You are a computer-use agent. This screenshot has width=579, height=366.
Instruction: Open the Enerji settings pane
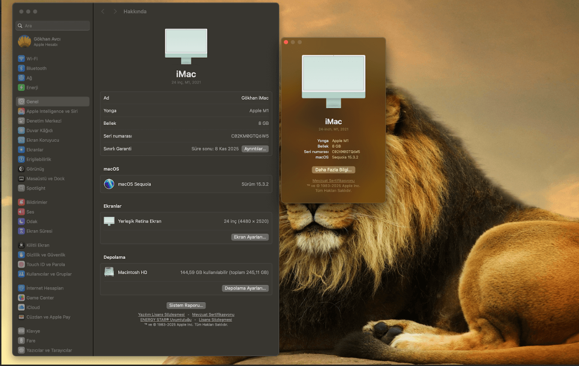tap(53, 88)
